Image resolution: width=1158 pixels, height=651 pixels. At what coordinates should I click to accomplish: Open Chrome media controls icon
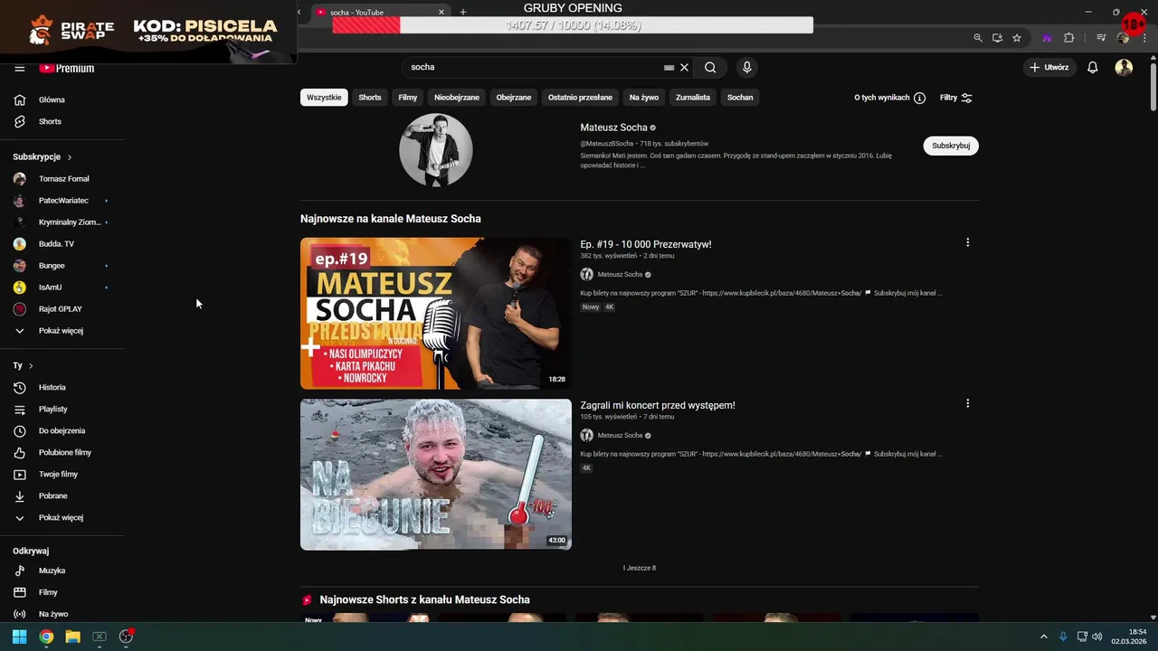pos(1101,38)
